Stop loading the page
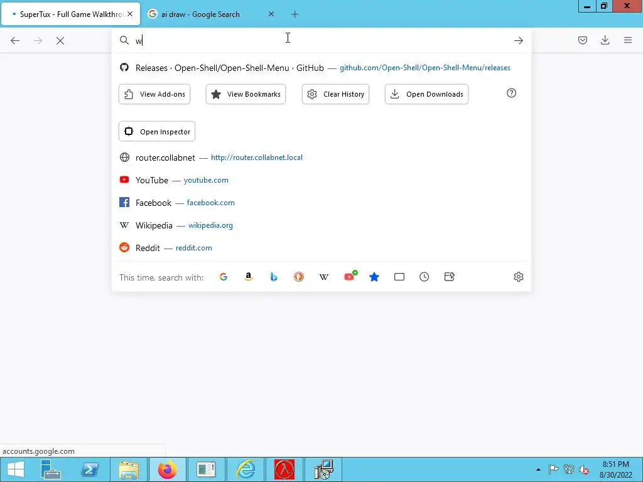Image resolution: width=643 pixels, height=482 pixels. [x=60, y=41]
